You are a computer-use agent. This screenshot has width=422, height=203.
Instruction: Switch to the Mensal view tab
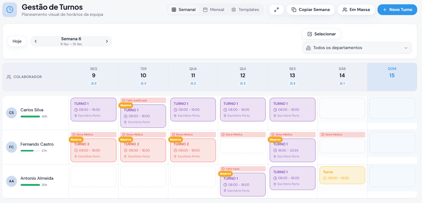pyautogui.click(x=214, y=10)
